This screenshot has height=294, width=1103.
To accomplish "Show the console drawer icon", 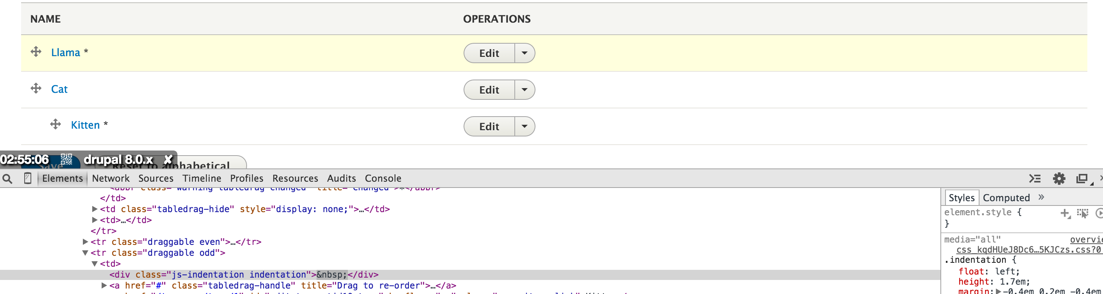I will [x=1035, y=179].
